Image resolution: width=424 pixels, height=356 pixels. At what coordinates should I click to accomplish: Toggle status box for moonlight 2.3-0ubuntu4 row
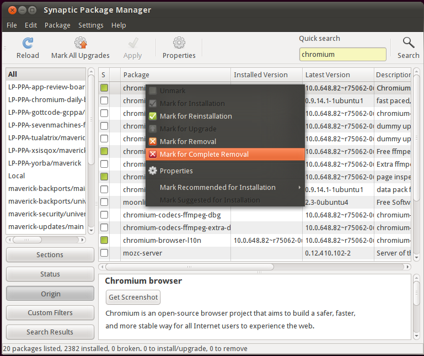tap(104, 202)
